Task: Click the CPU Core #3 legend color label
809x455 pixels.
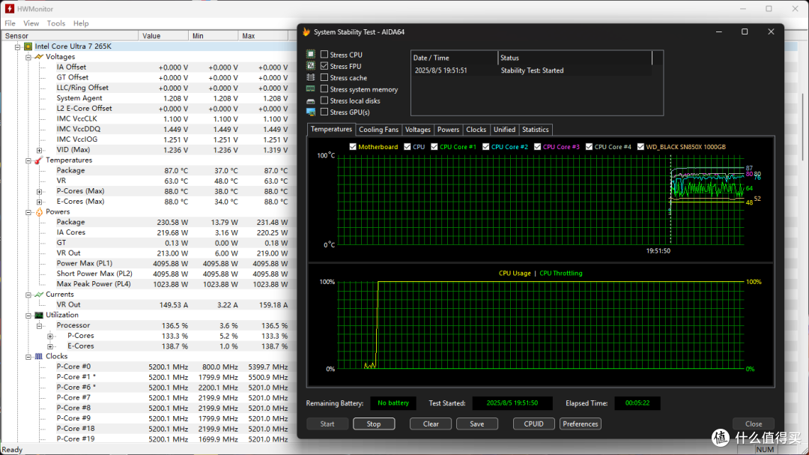Action: click(x=561, y=147)
